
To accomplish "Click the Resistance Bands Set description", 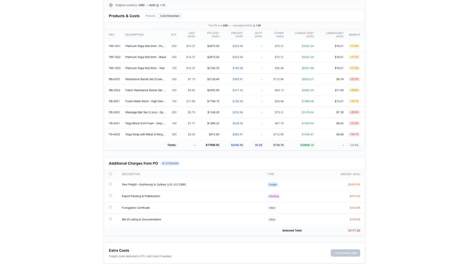I will 145,79.
